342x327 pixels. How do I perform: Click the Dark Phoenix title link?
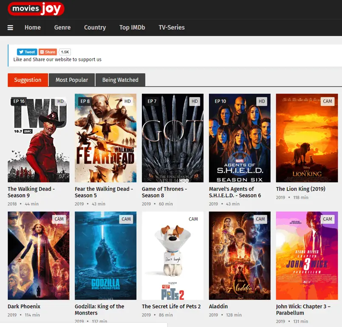24,307
